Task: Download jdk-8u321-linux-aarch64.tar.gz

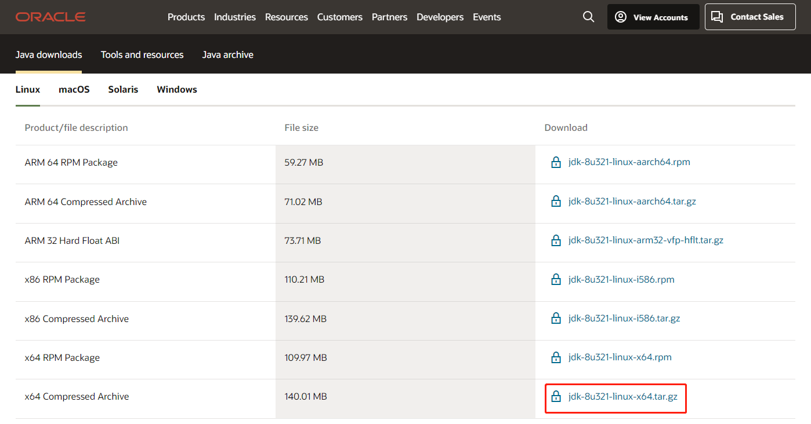Action: (x=632, y=202)
